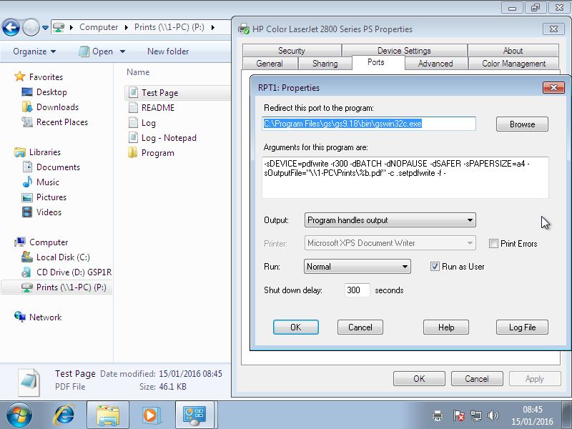Switch to the Advanced tab
The width and height of the screenshot is (572, 429).
435,64
